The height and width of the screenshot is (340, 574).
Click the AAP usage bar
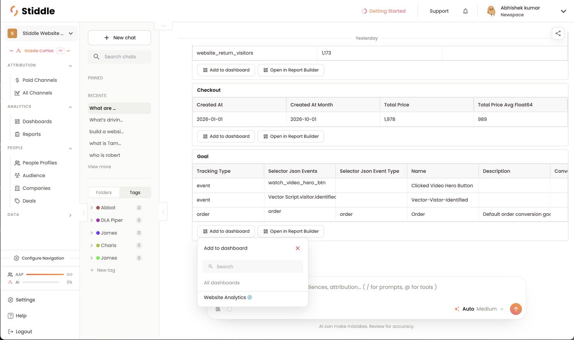point(45,274)
